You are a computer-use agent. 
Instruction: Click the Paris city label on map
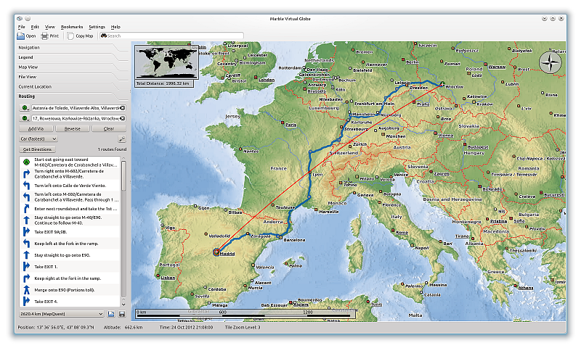click(x=291, y=125)
